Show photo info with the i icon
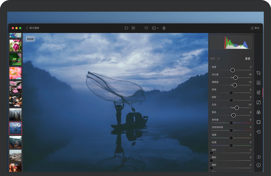271x176 pixels. pyautogui.click(x=258, y=165)
